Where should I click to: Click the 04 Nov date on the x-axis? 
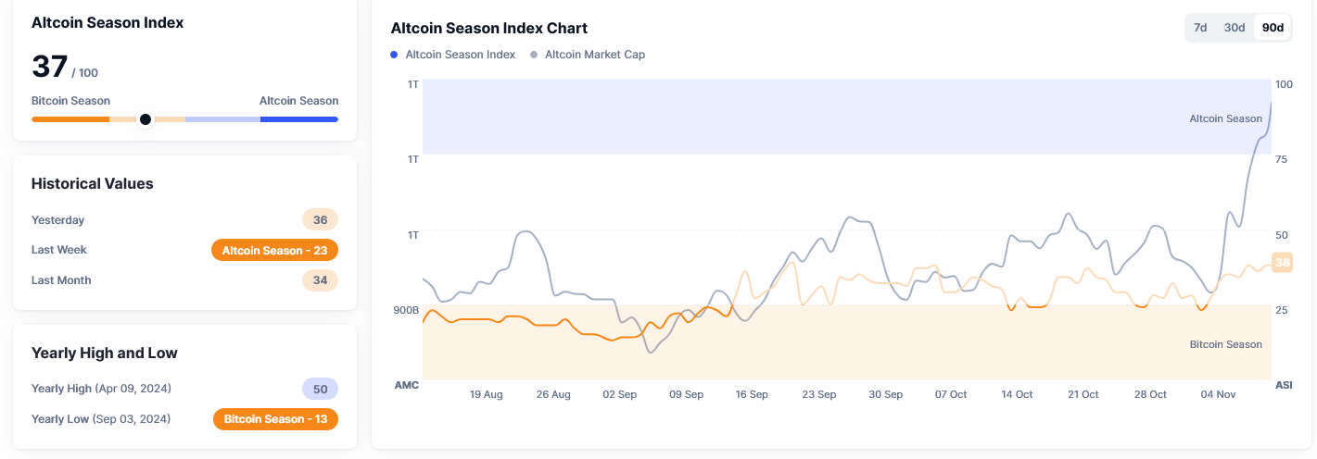pos(1218,394)
